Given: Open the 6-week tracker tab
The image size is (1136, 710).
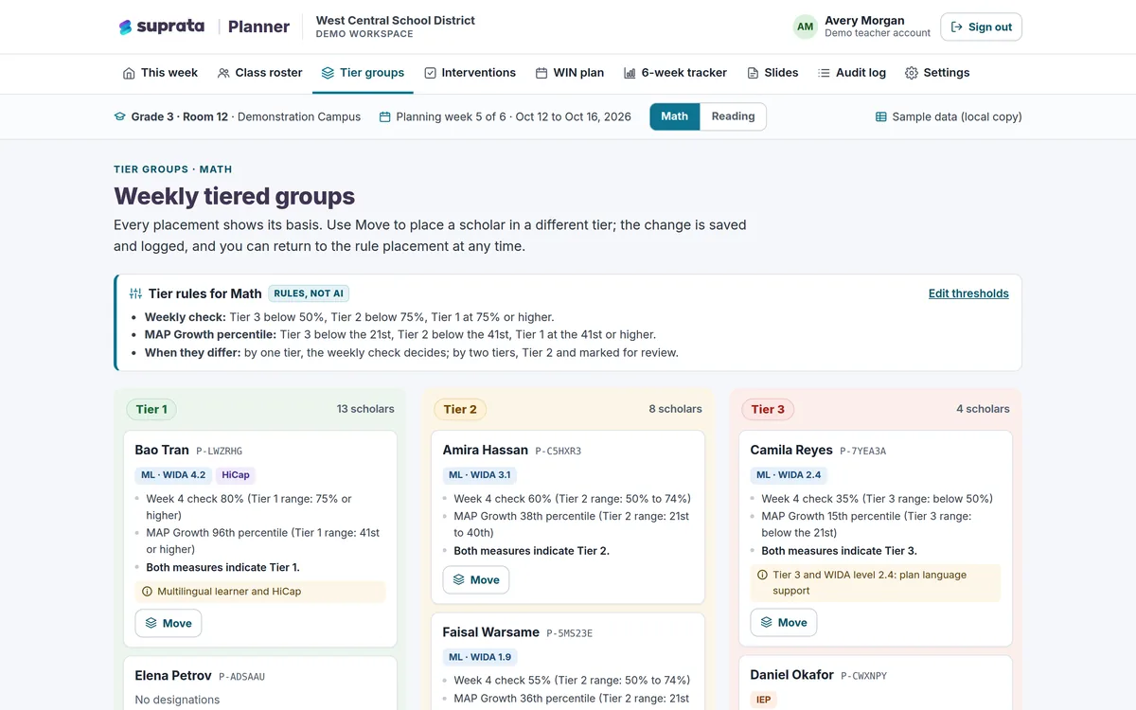Looking at the screenshot, I should coord(675,73).
